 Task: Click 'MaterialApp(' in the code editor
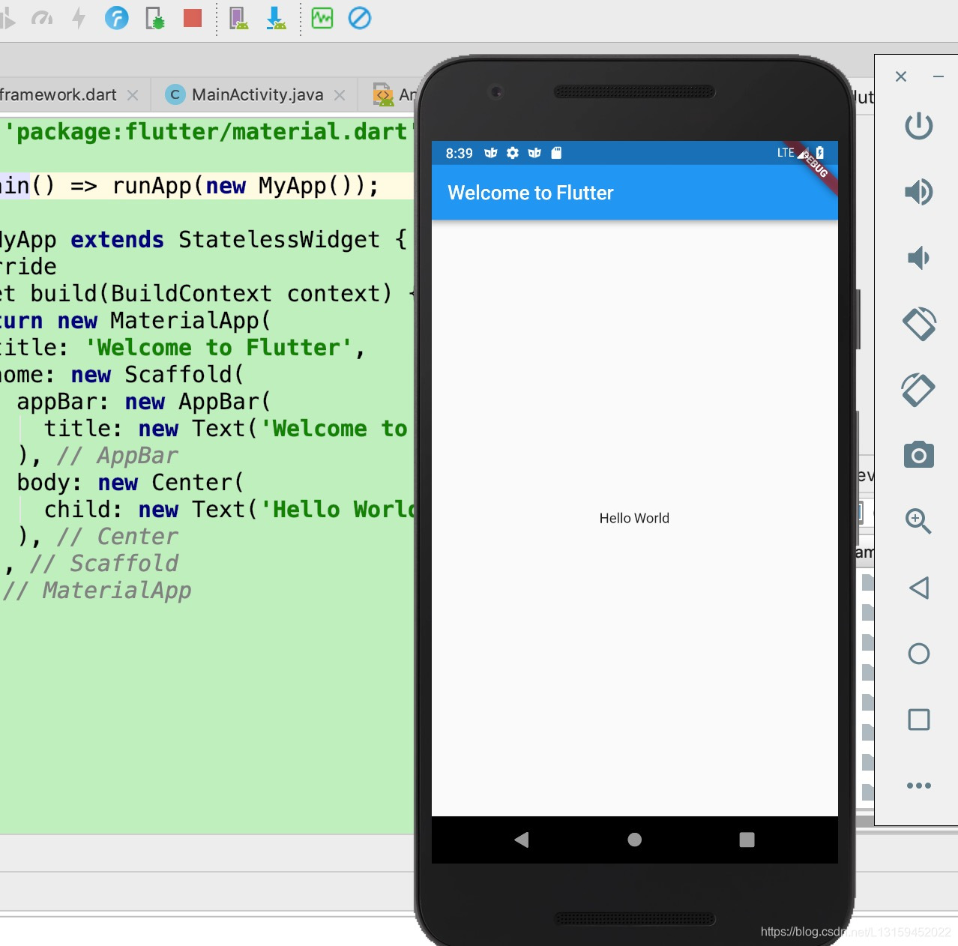coord(190,321)
